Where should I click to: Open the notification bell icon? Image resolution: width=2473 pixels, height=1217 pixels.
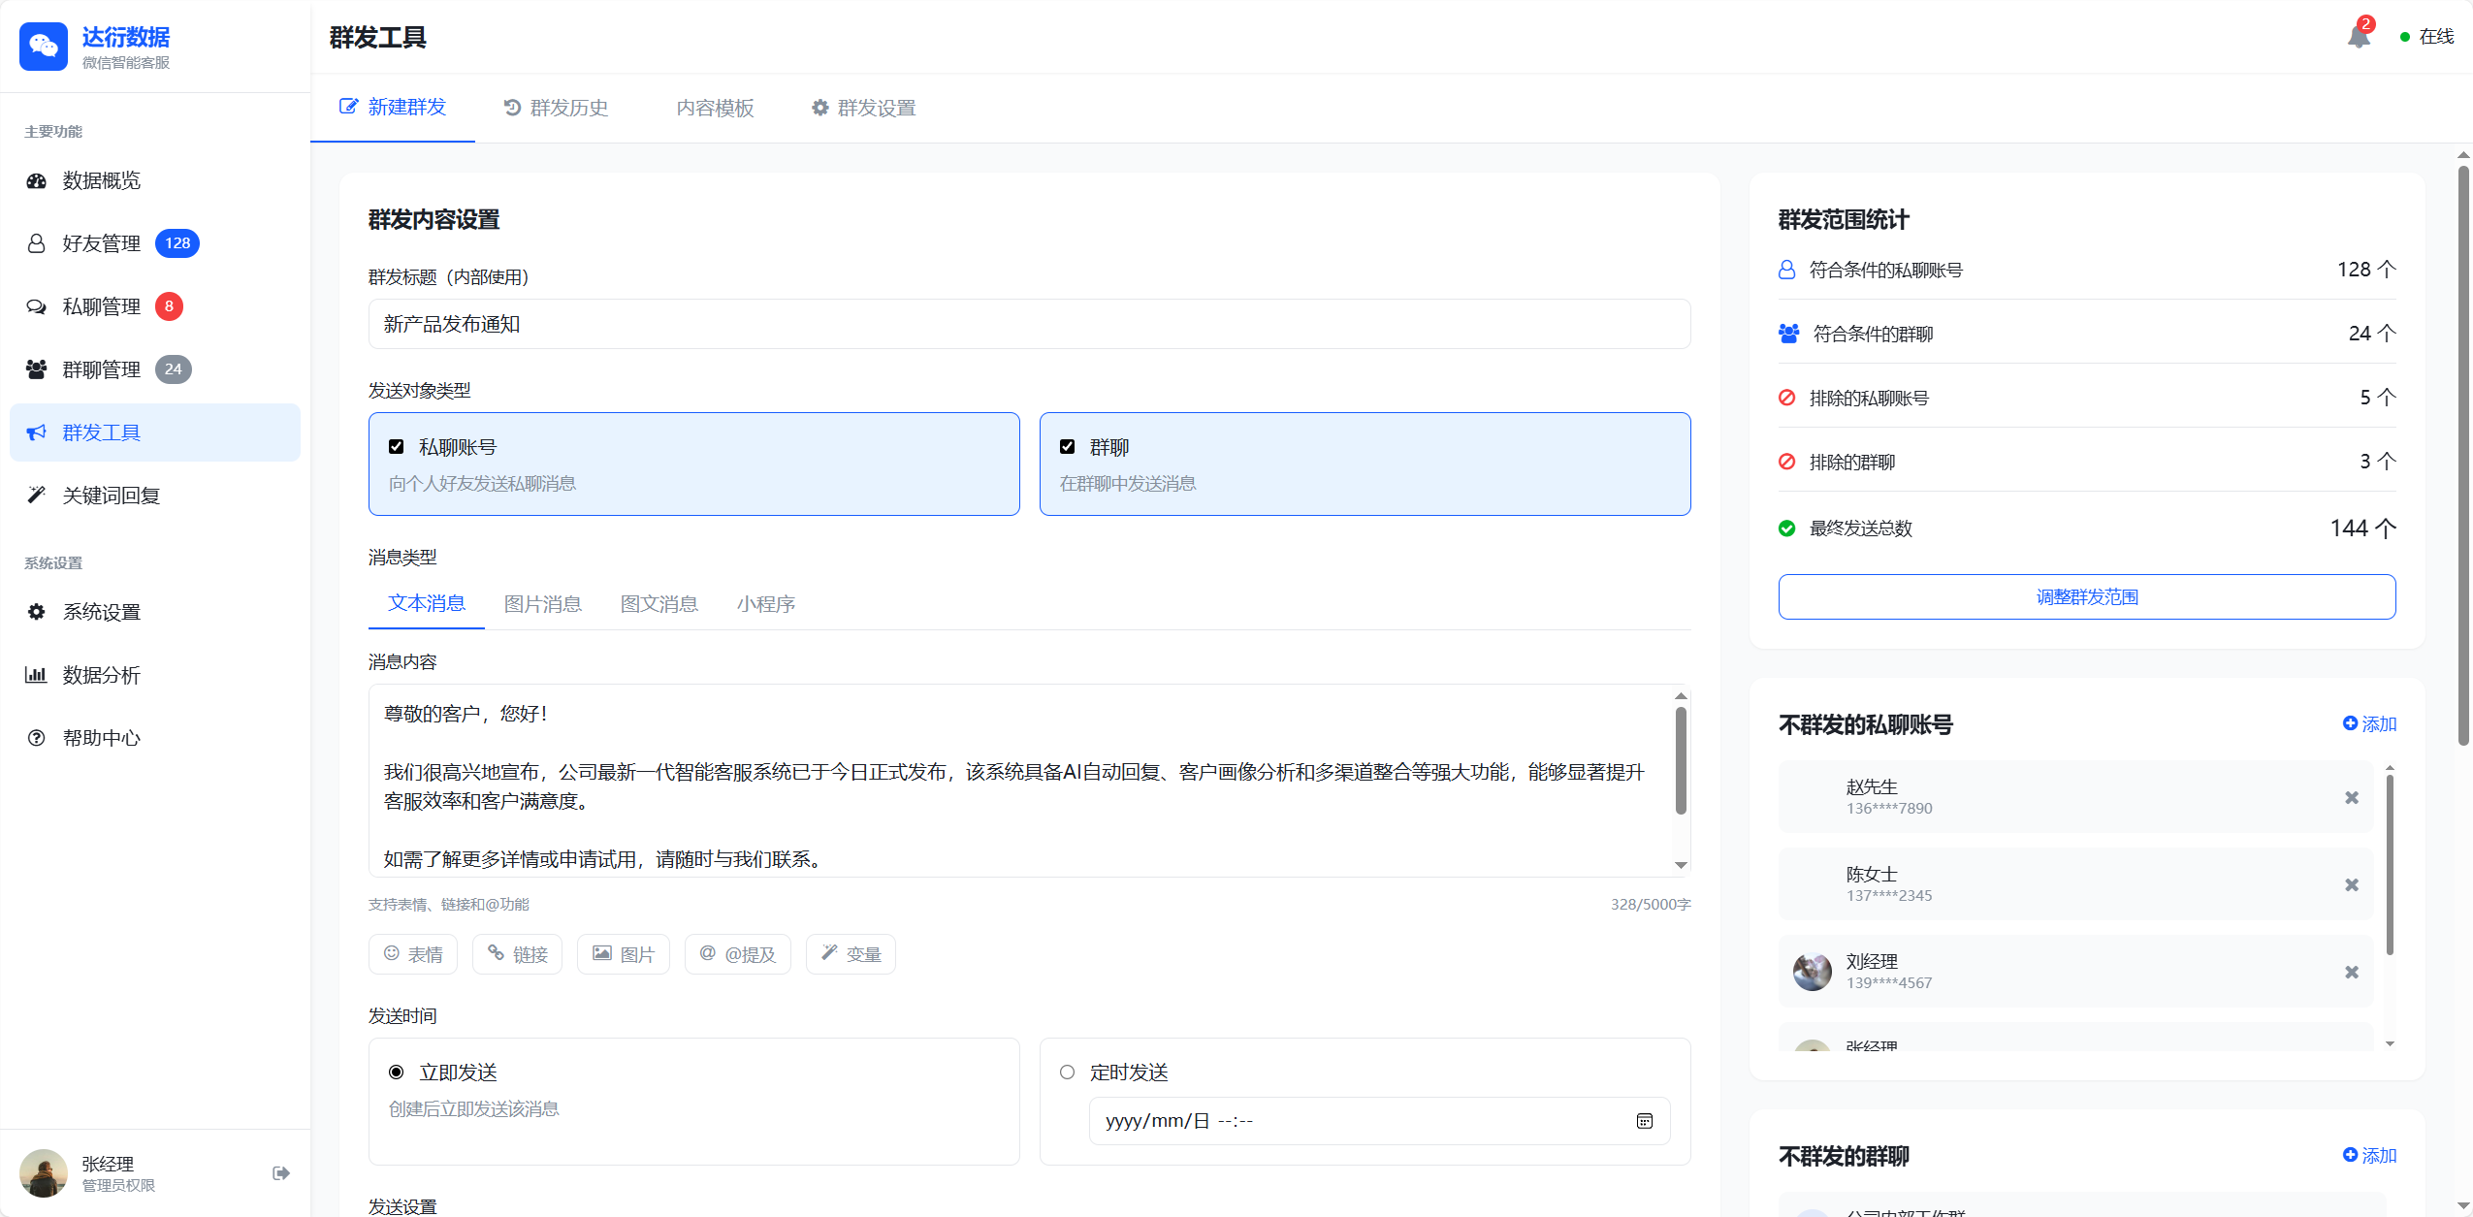pos(2359,36)
